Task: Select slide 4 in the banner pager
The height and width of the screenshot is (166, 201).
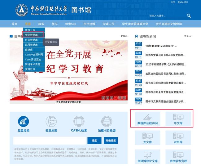Action: (x=116, y=98)
